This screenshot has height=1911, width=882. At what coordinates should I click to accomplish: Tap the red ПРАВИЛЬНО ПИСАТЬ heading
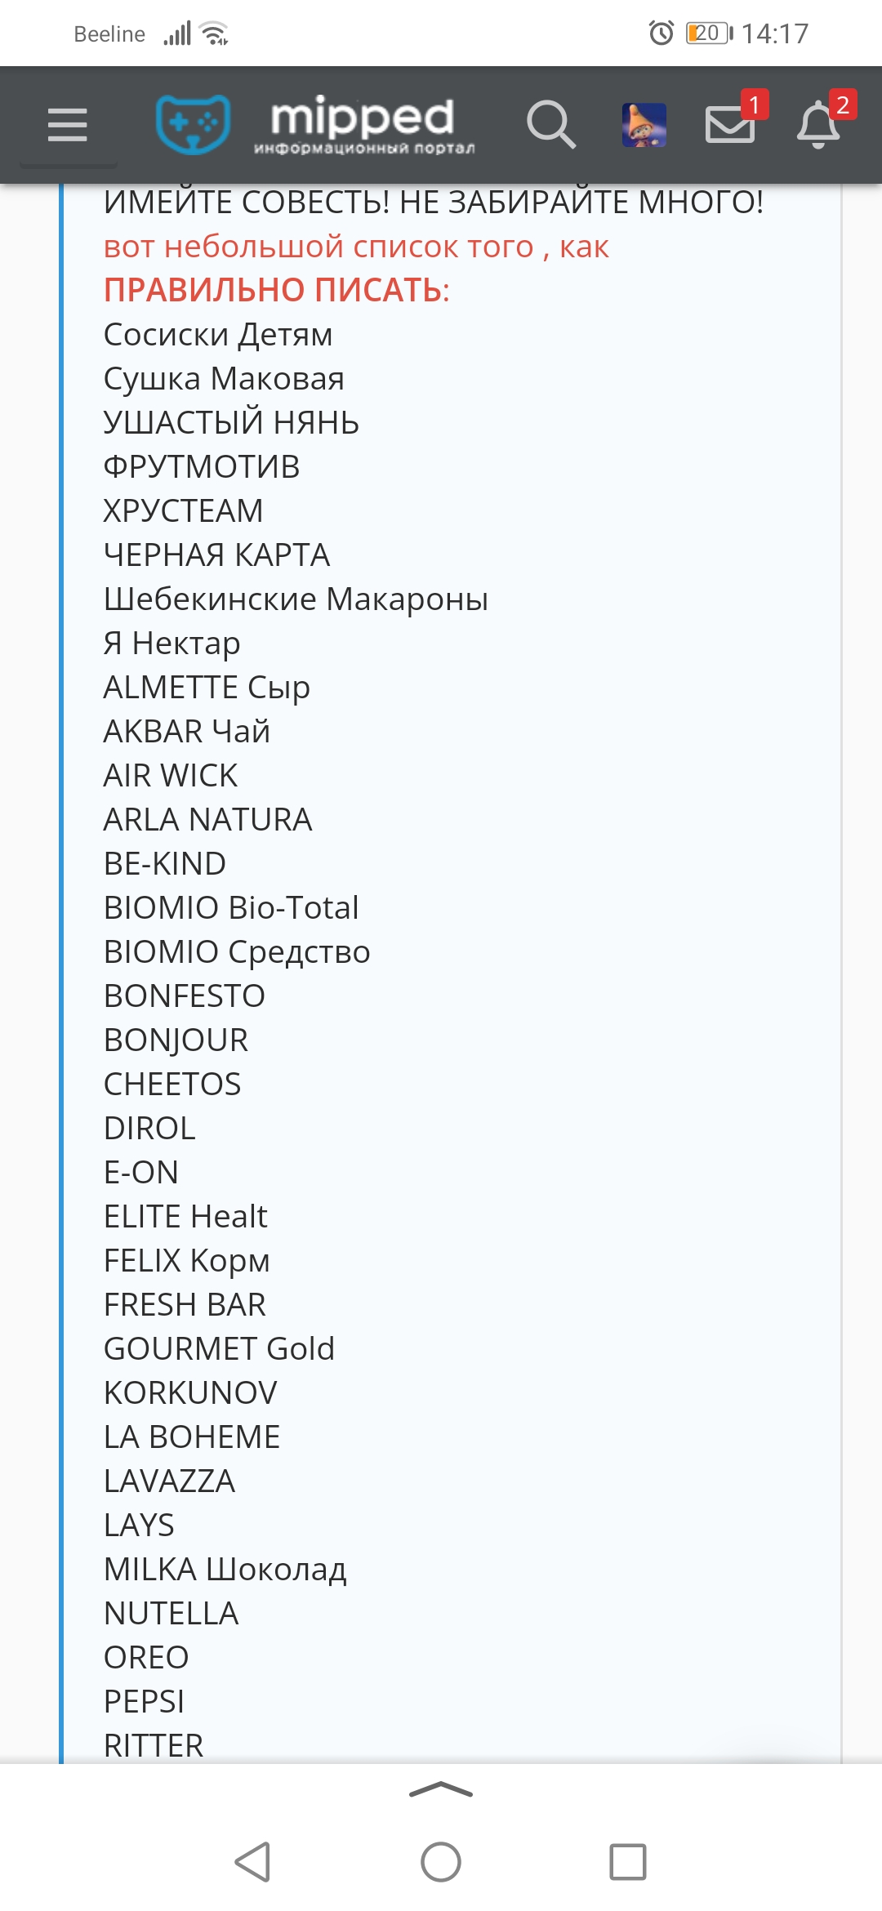tap(277, 291)
